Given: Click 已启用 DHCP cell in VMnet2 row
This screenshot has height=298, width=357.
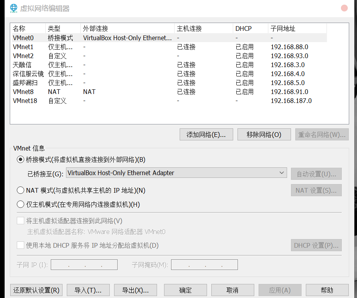Looking at the screenshot, I should click(x=245, y=56).
